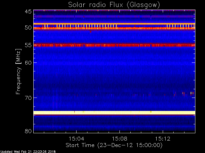The height and width of the screenshot is (153, 205).
Task: Click the '15:04' time tick label
Action: tap(76, 139)
